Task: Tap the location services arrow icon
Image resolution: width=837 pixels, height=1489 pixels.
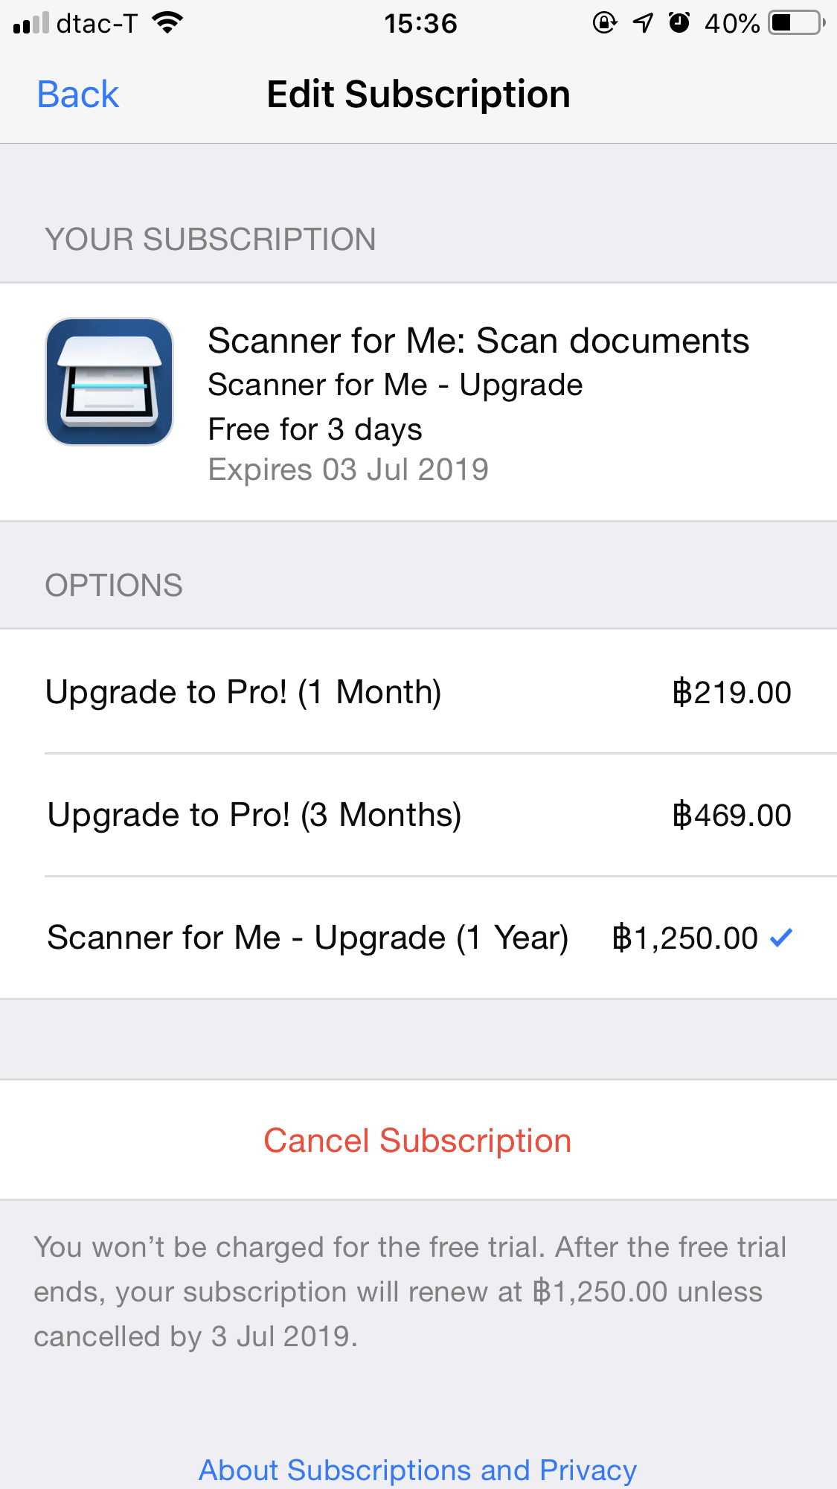Action: point(642,23)
